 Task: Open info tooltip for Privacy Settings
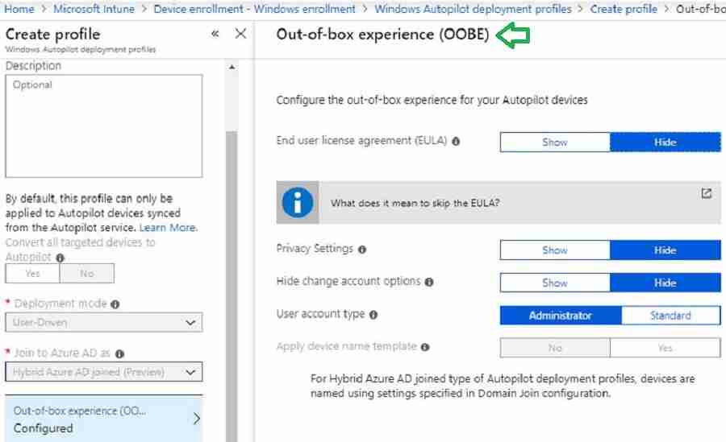[x=362, y=250]
